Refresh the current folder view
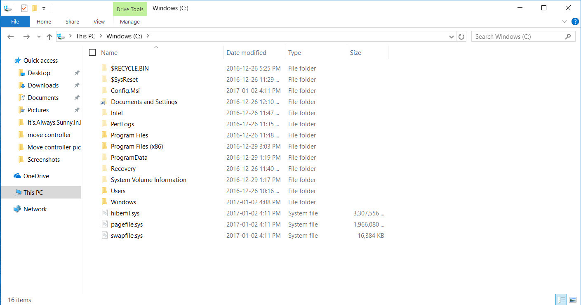The image size is (581, 305). [462, 37]
